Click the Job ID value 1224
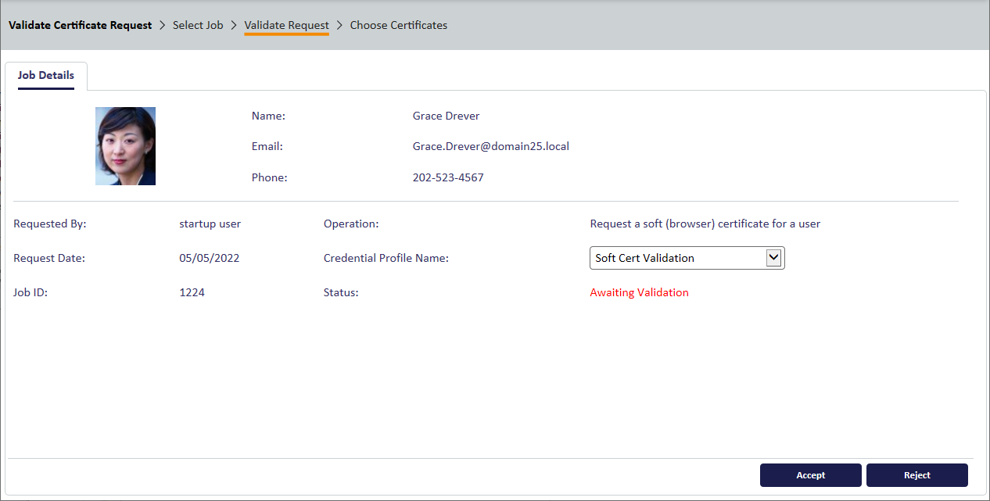 [x=192, y=292]
